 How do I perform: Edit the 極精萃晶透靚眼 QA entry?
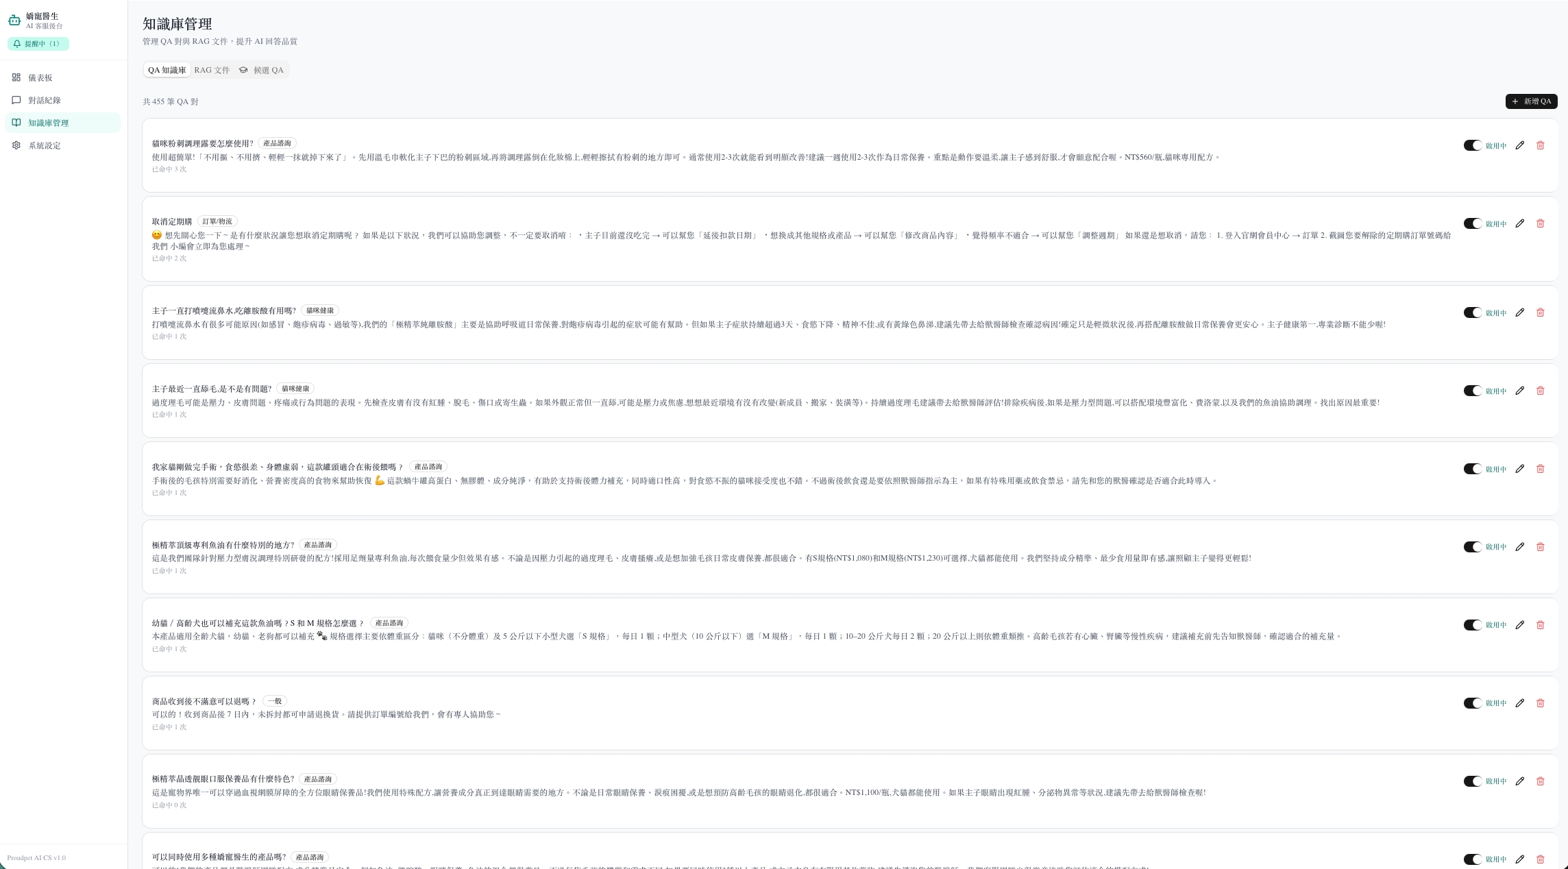1519,781
